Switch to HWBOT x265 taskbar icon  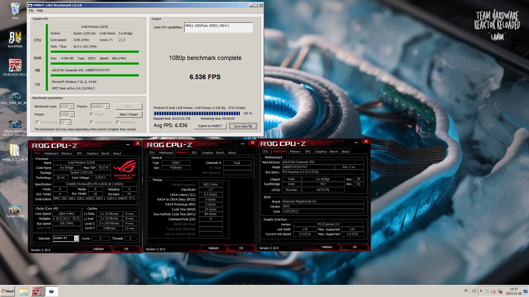[x=51, y=291]
